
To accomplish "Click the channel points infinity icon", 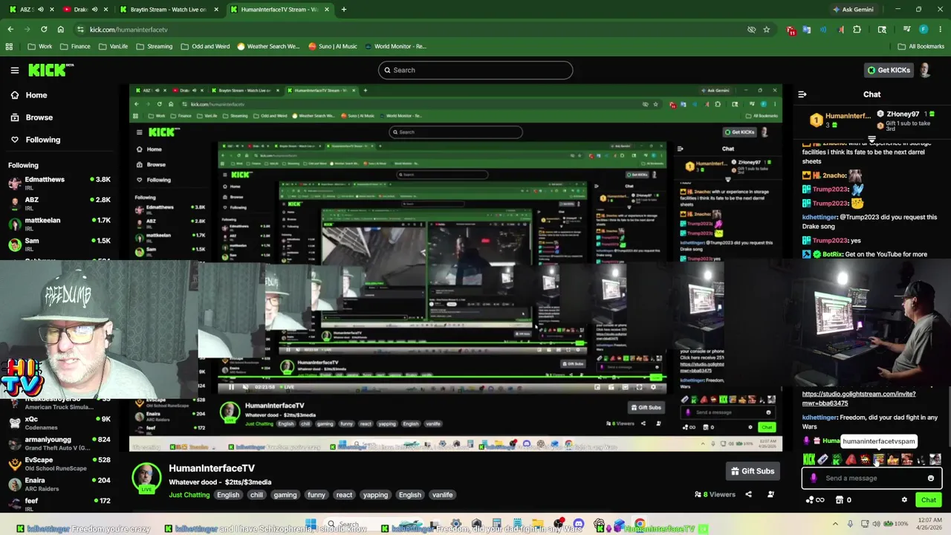I will [815, 500].
